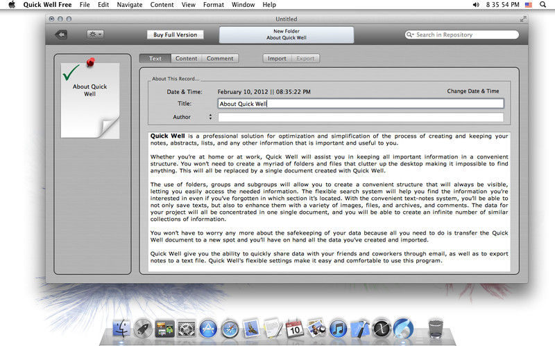Open Mission Control in dock
Viewport: 555px width, 346px height.
pyautogui.click(x=164, y=329)
